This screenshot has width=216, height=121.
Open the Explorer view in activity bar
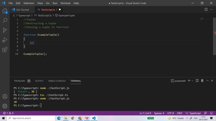(5, 11)
